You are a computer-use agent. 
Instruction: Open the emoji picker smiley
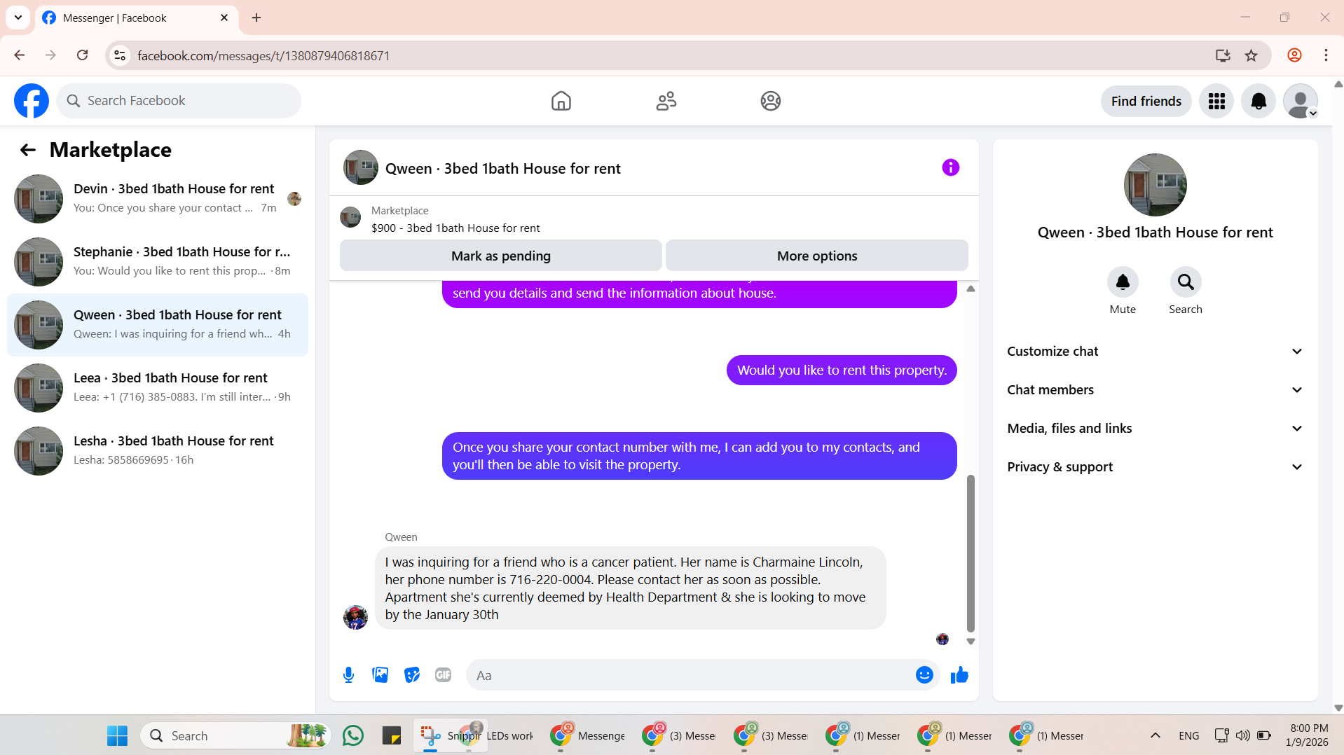pos(924,675)
